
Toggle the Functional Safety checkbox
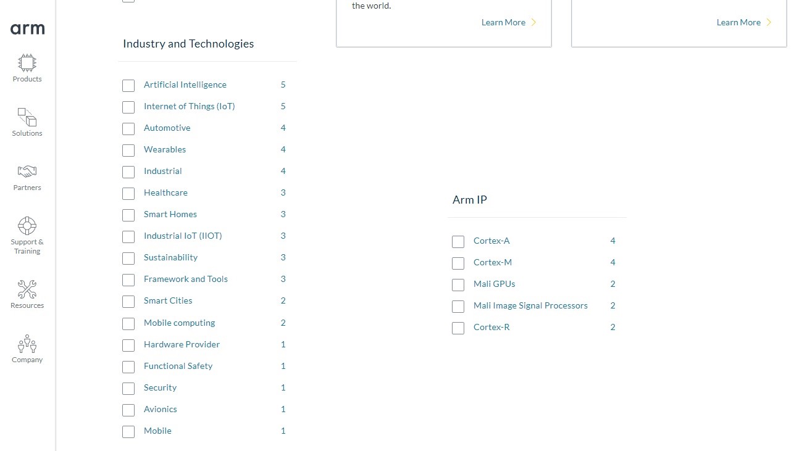(128, 367)
